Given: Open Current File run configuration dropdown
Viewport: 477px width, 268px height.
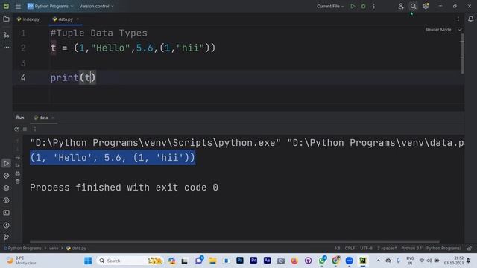Looking at the screenshot, I should 330,6.
